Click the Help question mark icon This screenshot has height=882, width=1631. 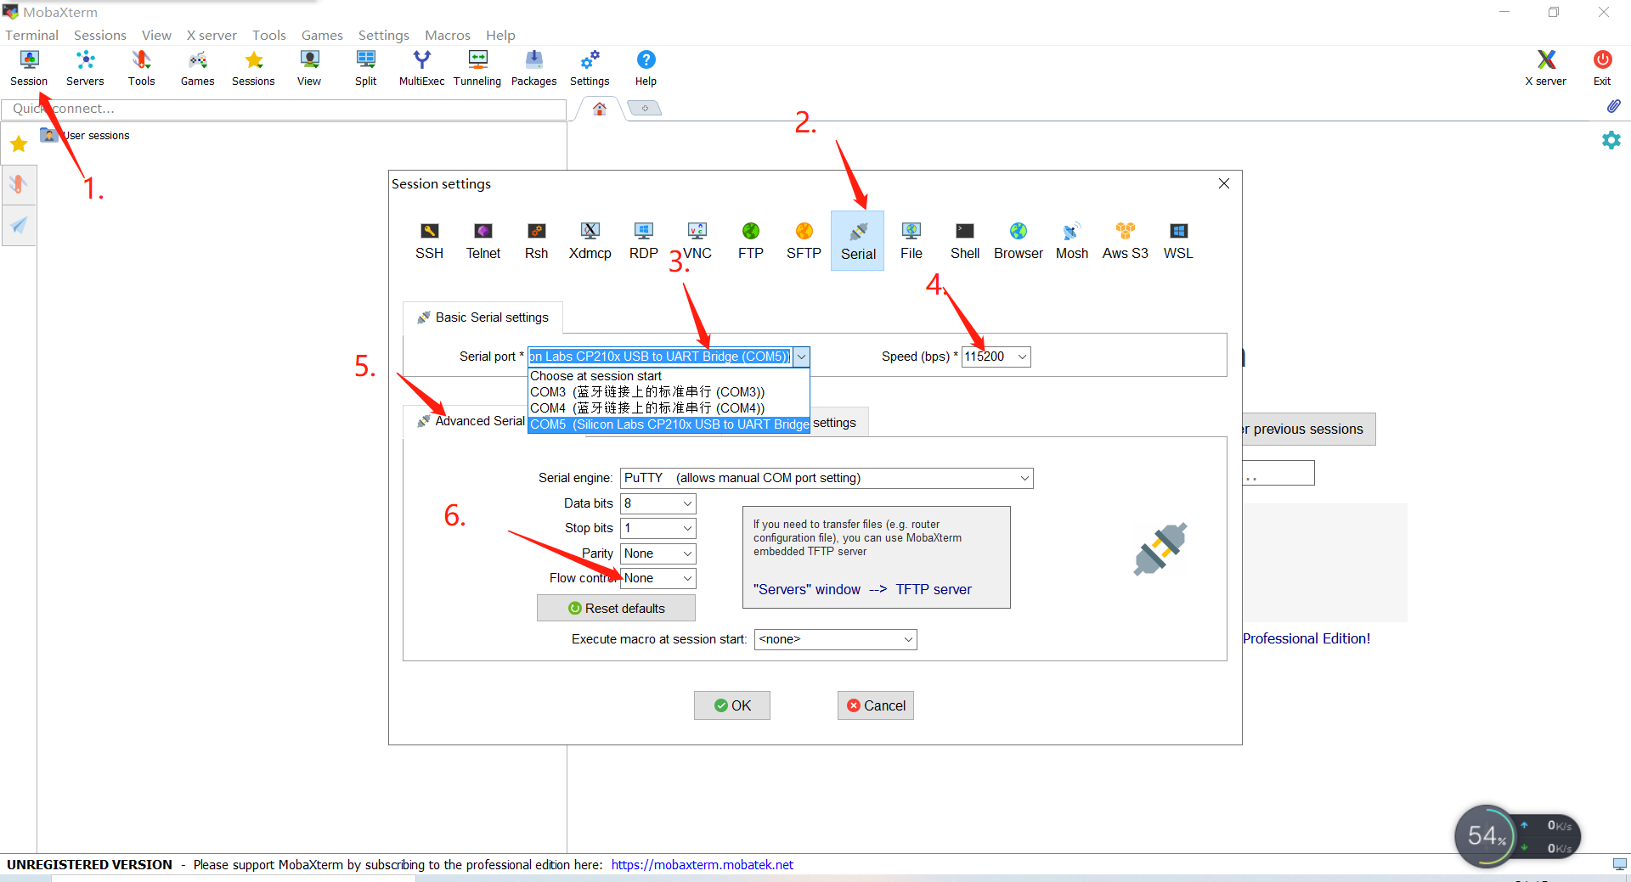coord(646,68)
